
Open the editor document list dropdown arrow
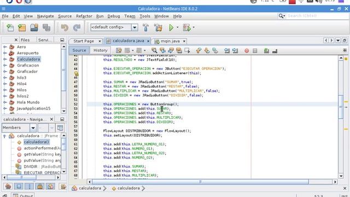[338, 40]
